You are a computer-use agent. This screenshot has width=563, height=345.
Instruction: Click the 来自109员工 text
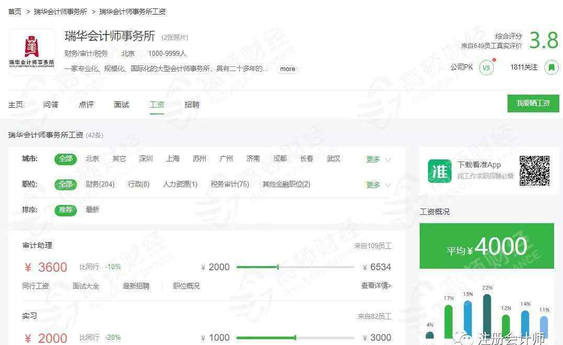(373, 246)
